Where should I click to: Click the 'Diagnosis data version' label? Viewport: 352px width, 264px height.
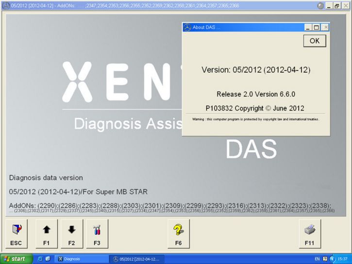46,178
